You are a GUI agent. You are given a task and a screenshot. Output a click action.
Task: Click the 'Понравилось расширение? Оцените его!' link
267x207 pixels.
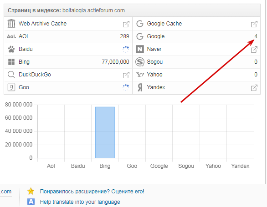(92, 192)
